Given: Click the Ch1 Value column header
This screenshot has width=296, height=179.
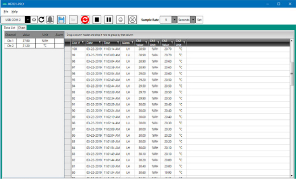Looking at the screenshot, I should coord(140,43).
